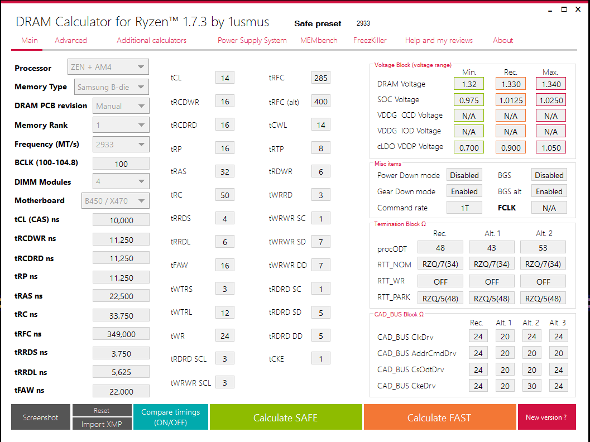Click the Power Down mode Disabled box
Image resolution: width=590 pixels, height=442 pixels.
pyautogui.click(x=464, y=175)
